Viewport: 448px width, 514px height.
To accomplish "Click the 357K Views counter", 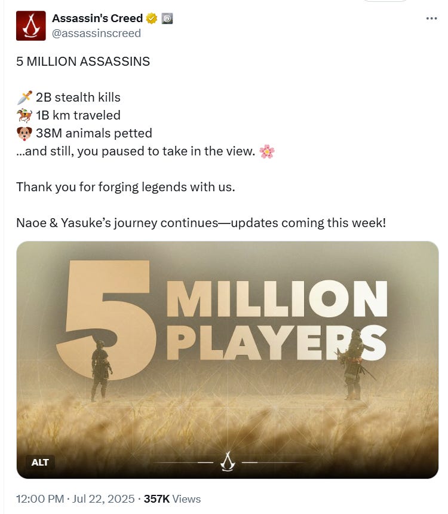I will pyautogui.click(x=172, y=499).
